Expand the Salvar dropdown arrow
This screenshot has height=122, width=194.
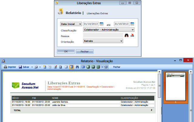[x=32, y=67]
